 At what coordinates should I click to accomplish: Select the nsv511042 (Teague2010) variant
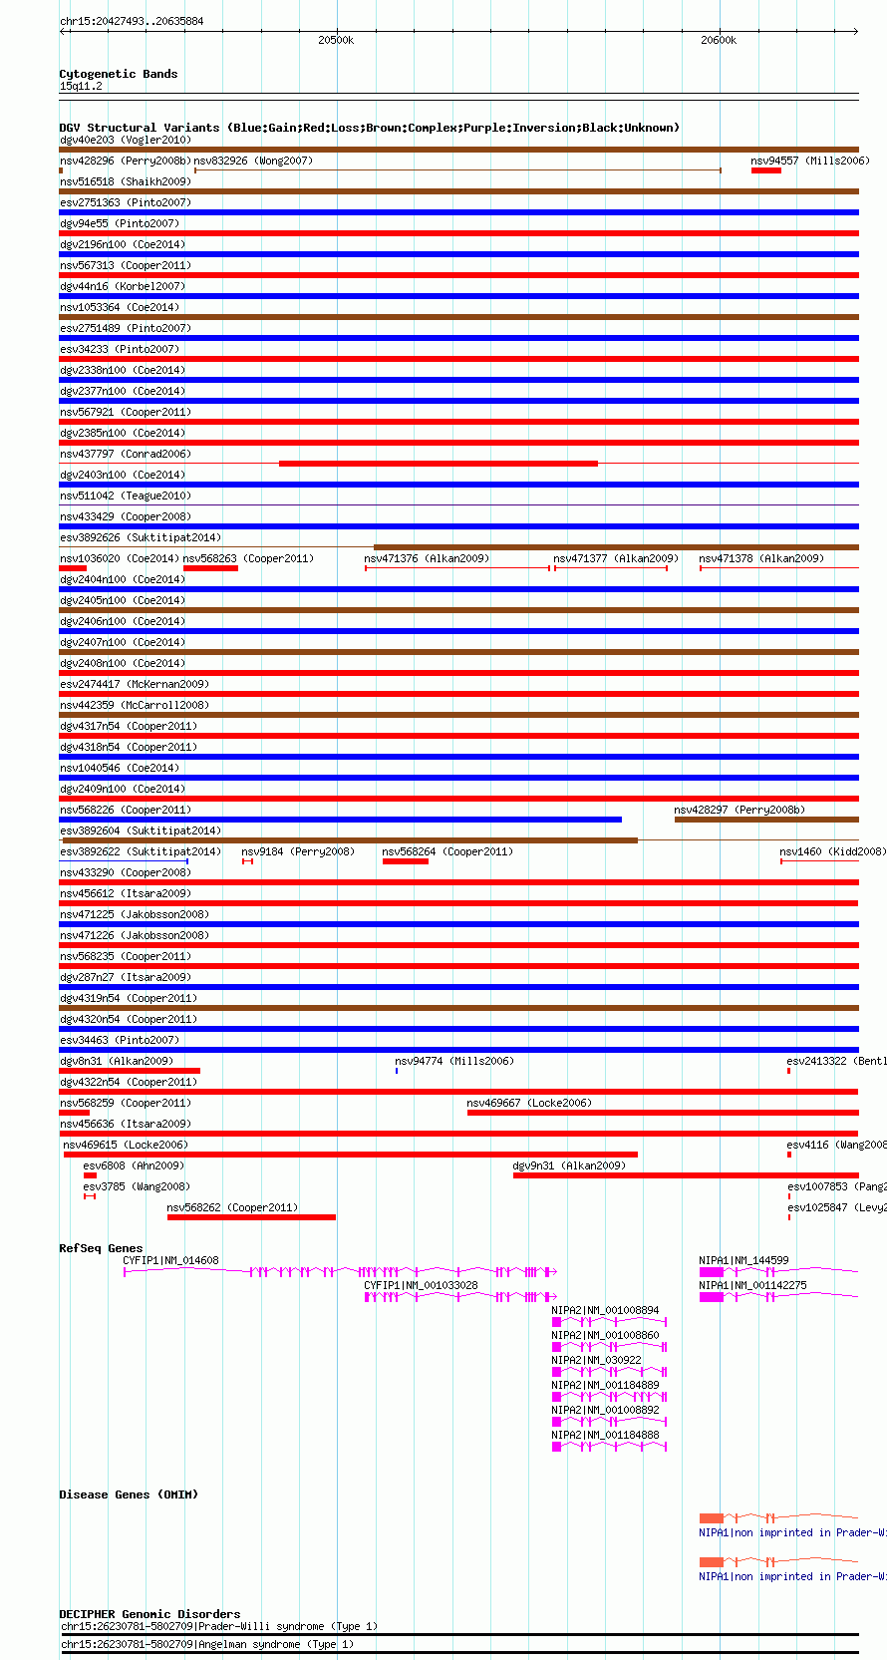[x=125, y=496]
